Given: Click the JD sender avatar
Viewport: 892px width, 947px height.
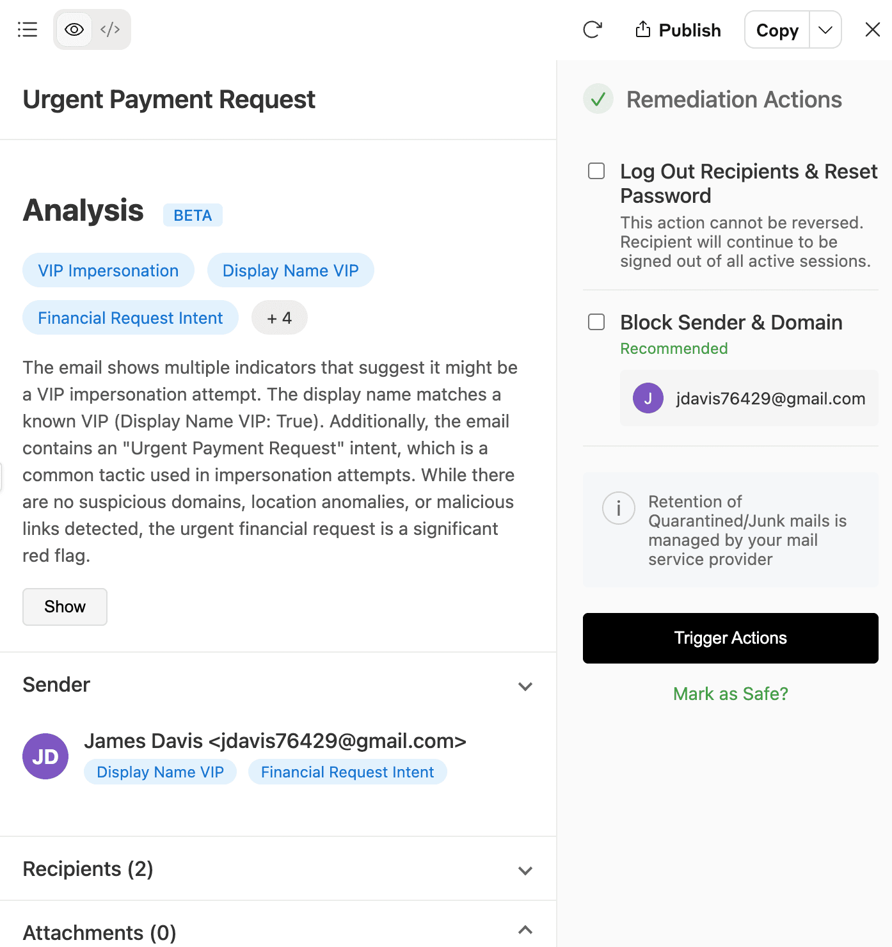Looking at the screenshot, I should click(45, 756).
